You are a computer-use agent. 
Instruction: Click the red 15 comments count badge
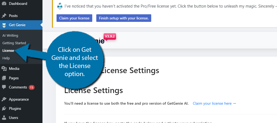tap(32, 87)
